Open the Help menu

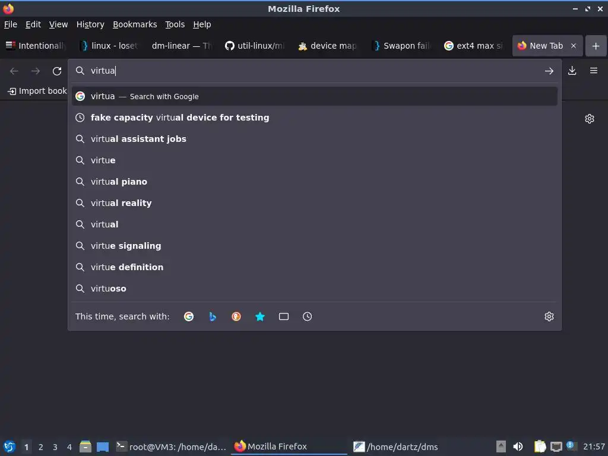click(x=202, y=24)
